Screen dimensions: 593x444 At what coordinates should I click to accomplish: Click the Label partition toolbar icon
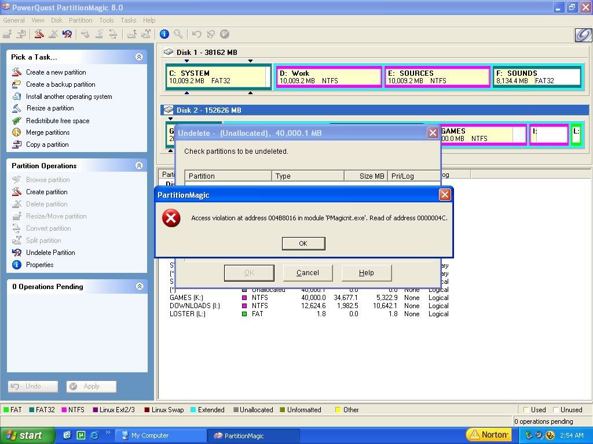[86, 34]
